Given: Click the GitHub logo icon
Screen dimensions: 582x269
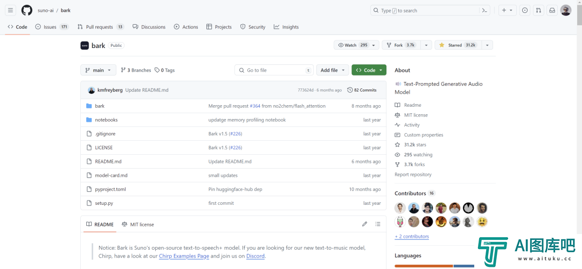Looking at the screenshot, I should point(26,10).
